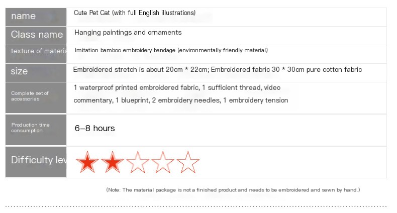Click the second filled red star
This screenshot has width=397, height=213.
pyautogui.click(x=113, y=162)
